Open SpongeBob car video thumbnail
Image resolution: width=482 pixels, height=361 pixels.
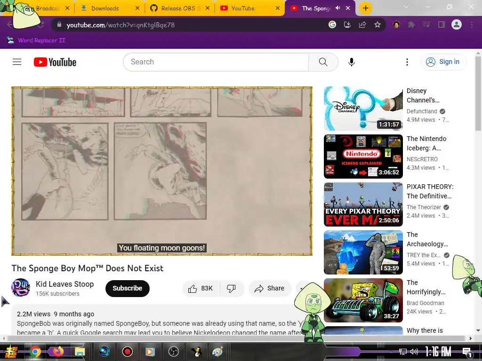(363, 300)
